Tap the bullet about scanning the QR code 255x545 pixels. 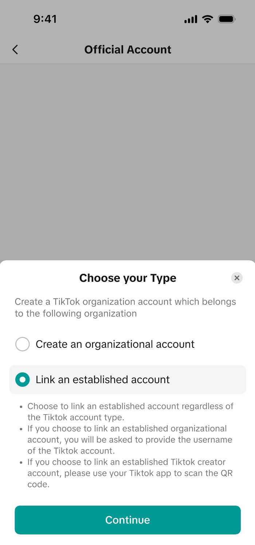[130, 473]
